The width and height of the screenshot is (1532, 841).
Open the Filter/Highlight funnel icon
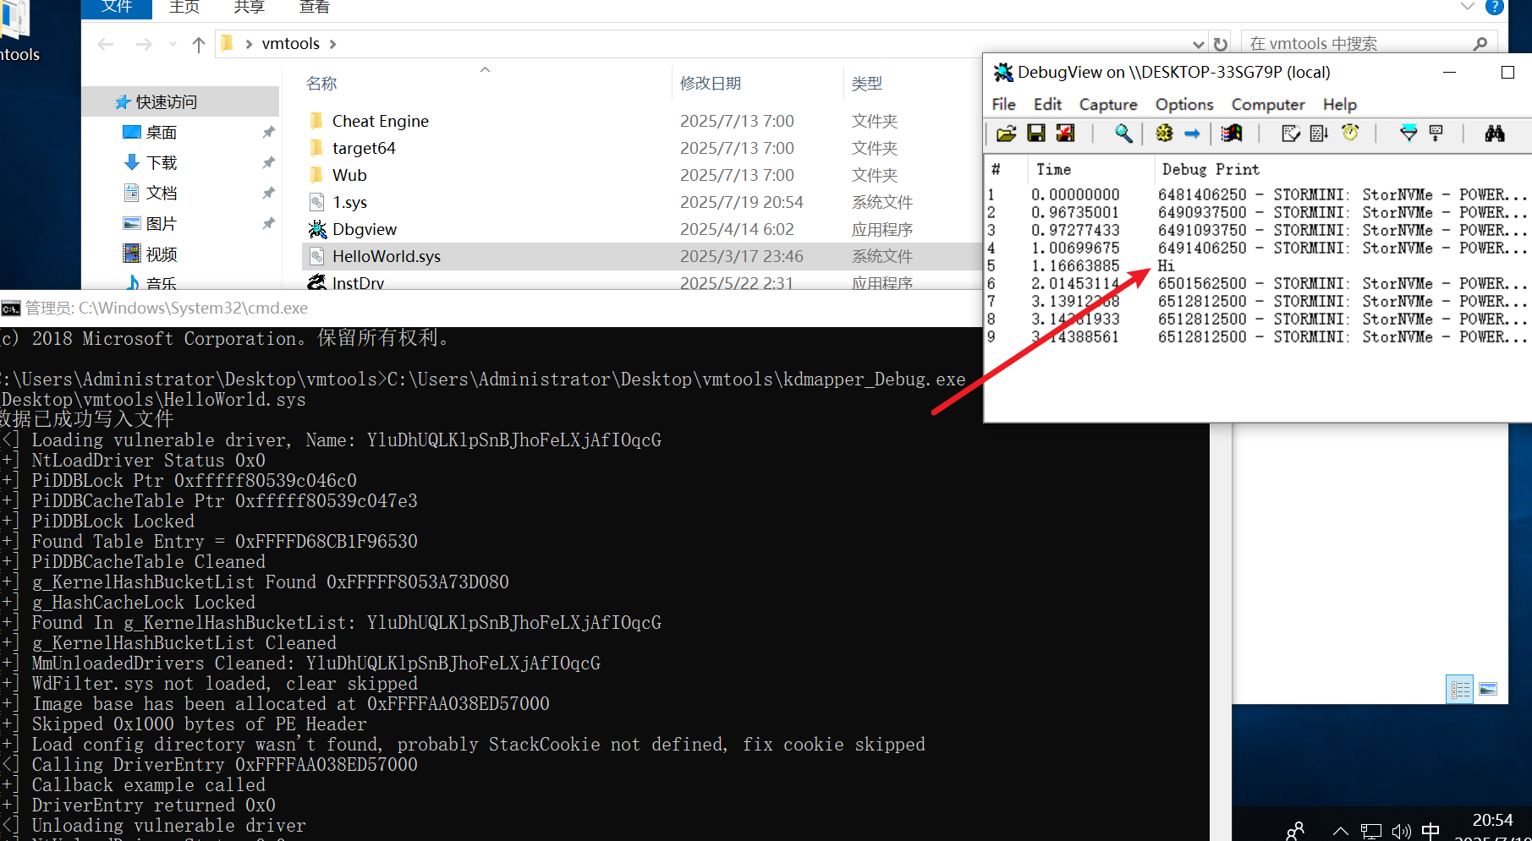click(x=1408, y=134)
